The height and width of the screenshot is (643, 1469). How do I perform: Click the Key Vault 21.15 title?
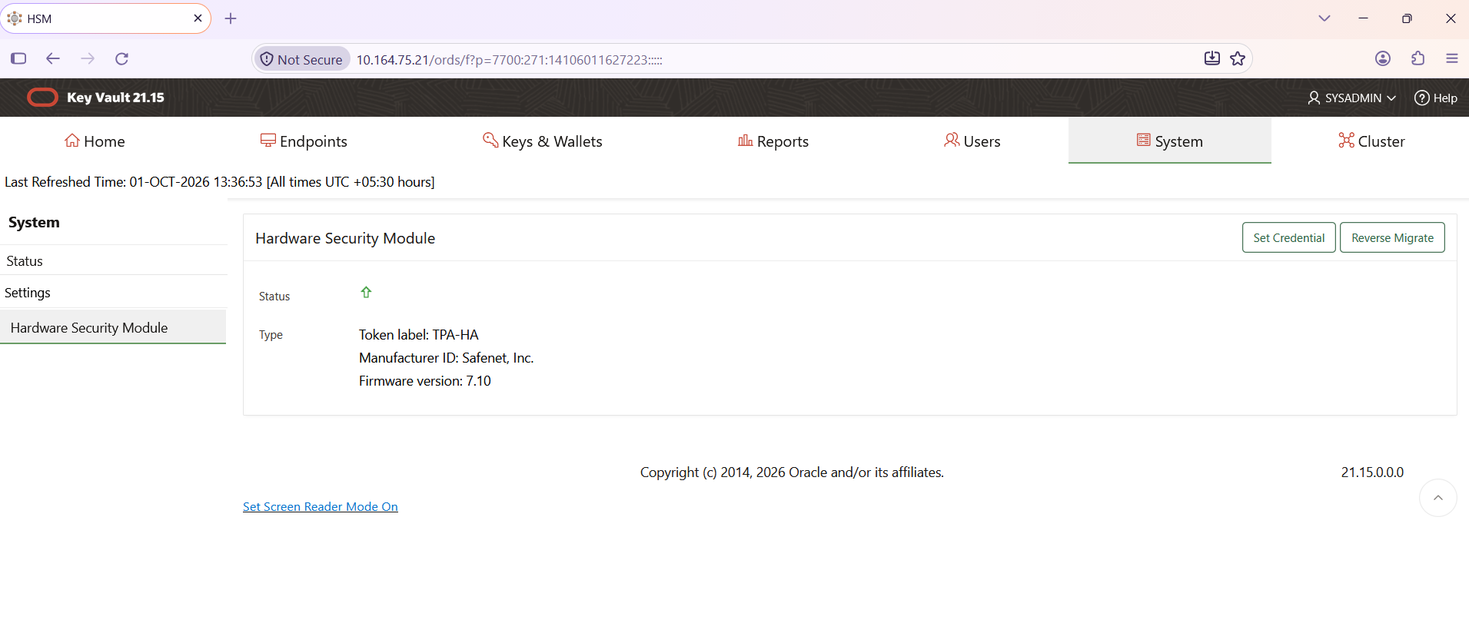(115, 98)
